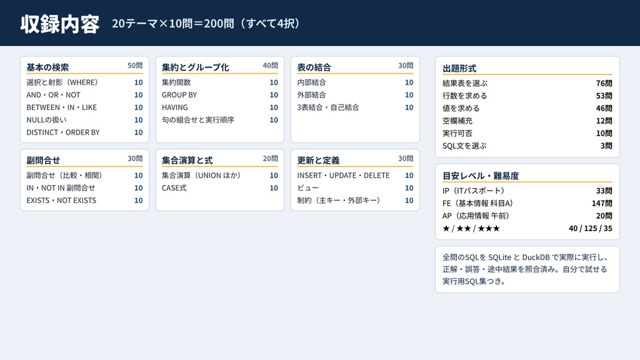Click the row SQL文を選ぶ
640x360 pixels.
527,146
